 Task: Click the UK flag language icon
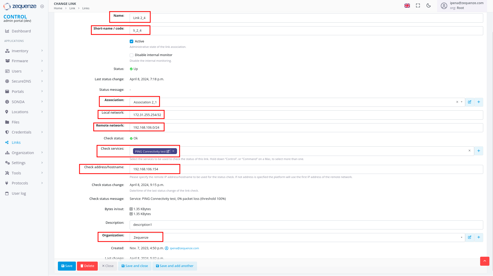407,6
